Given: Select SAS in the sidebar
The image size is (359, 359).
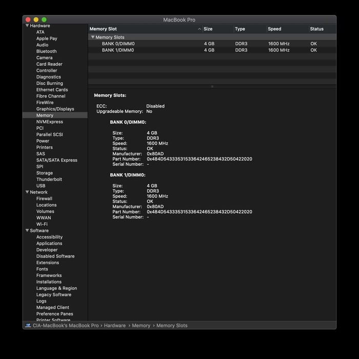Looking at the screenshot, I should coord(41,154).
